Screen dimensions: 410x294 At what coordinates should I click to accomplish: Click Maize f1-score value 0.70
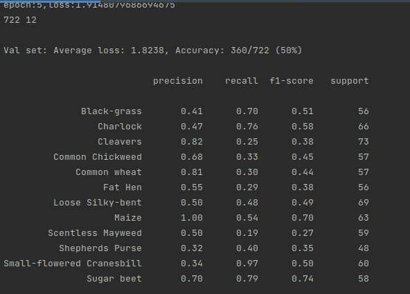click(x=303, y=218)
